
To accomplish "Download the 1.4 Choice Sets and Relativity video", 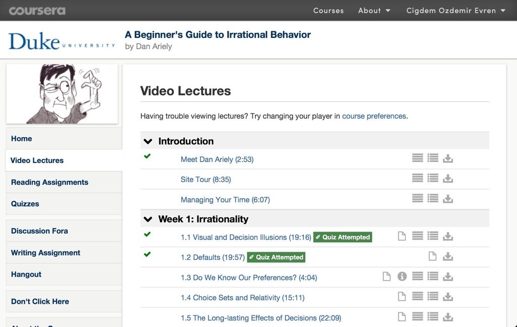I will [x=448, y=297].
